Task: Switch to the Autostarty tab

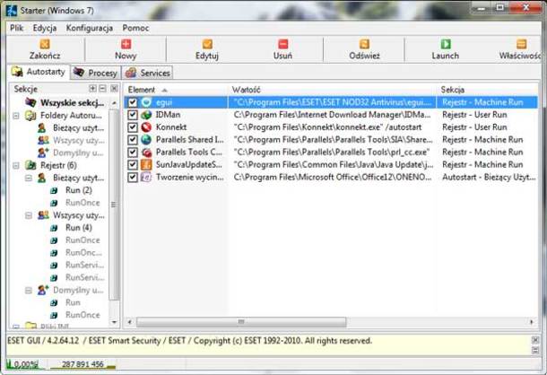Action: coord(39,72)
